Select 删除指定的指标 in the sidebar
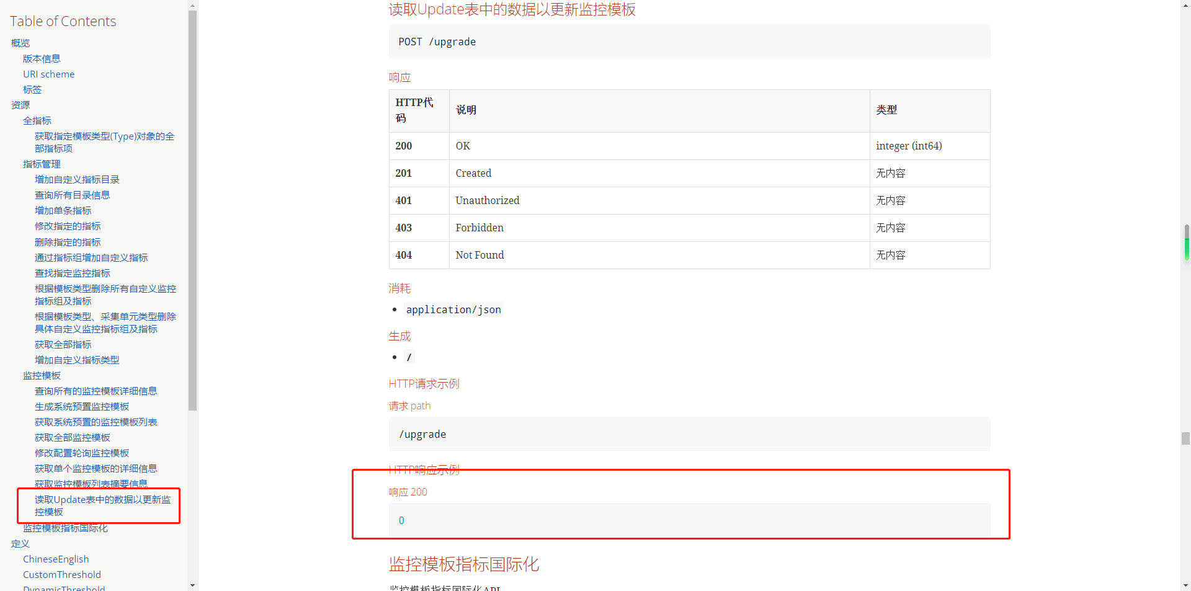1191x591 pixels. coord(68,242)
